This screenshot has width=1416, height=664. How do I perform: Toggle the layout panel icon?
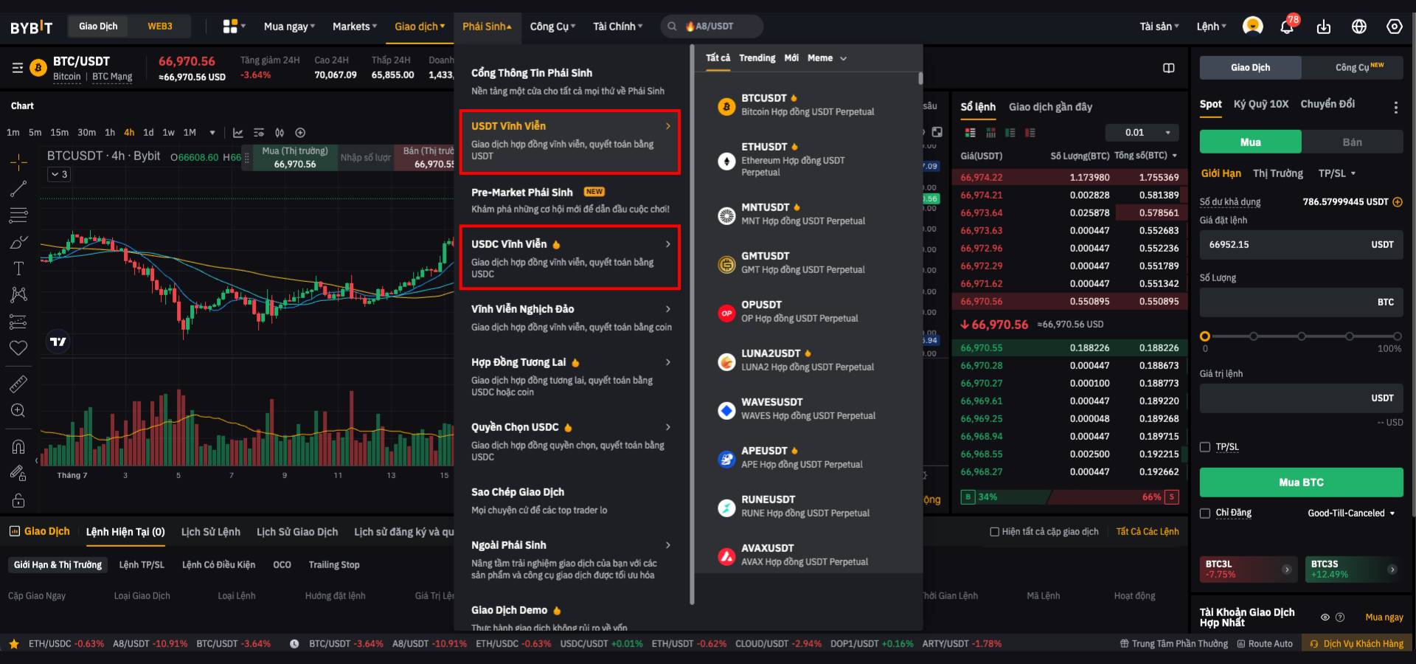1169,68
